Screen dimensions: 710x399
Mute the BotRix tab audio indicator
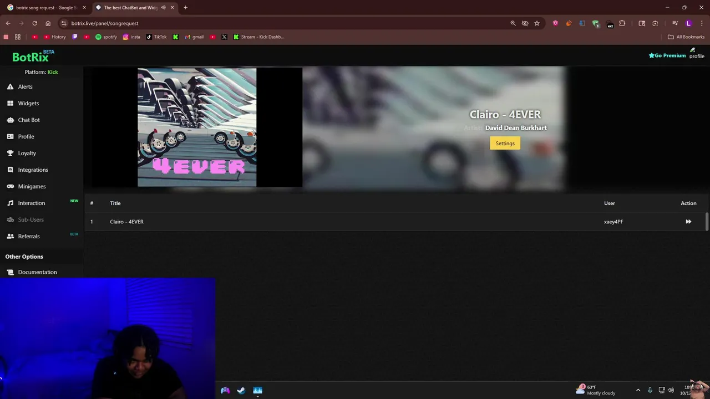click(163, 8)
